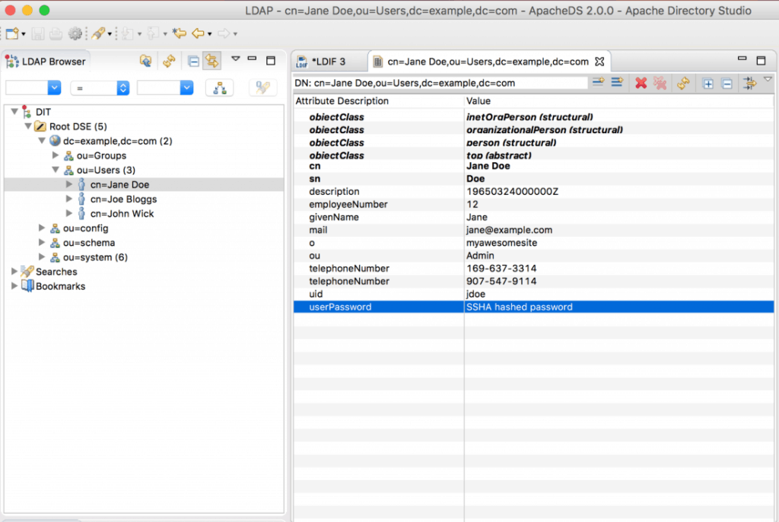Open the entry editor view menu triangle
779x522 pixels.
tap(768, 80)
